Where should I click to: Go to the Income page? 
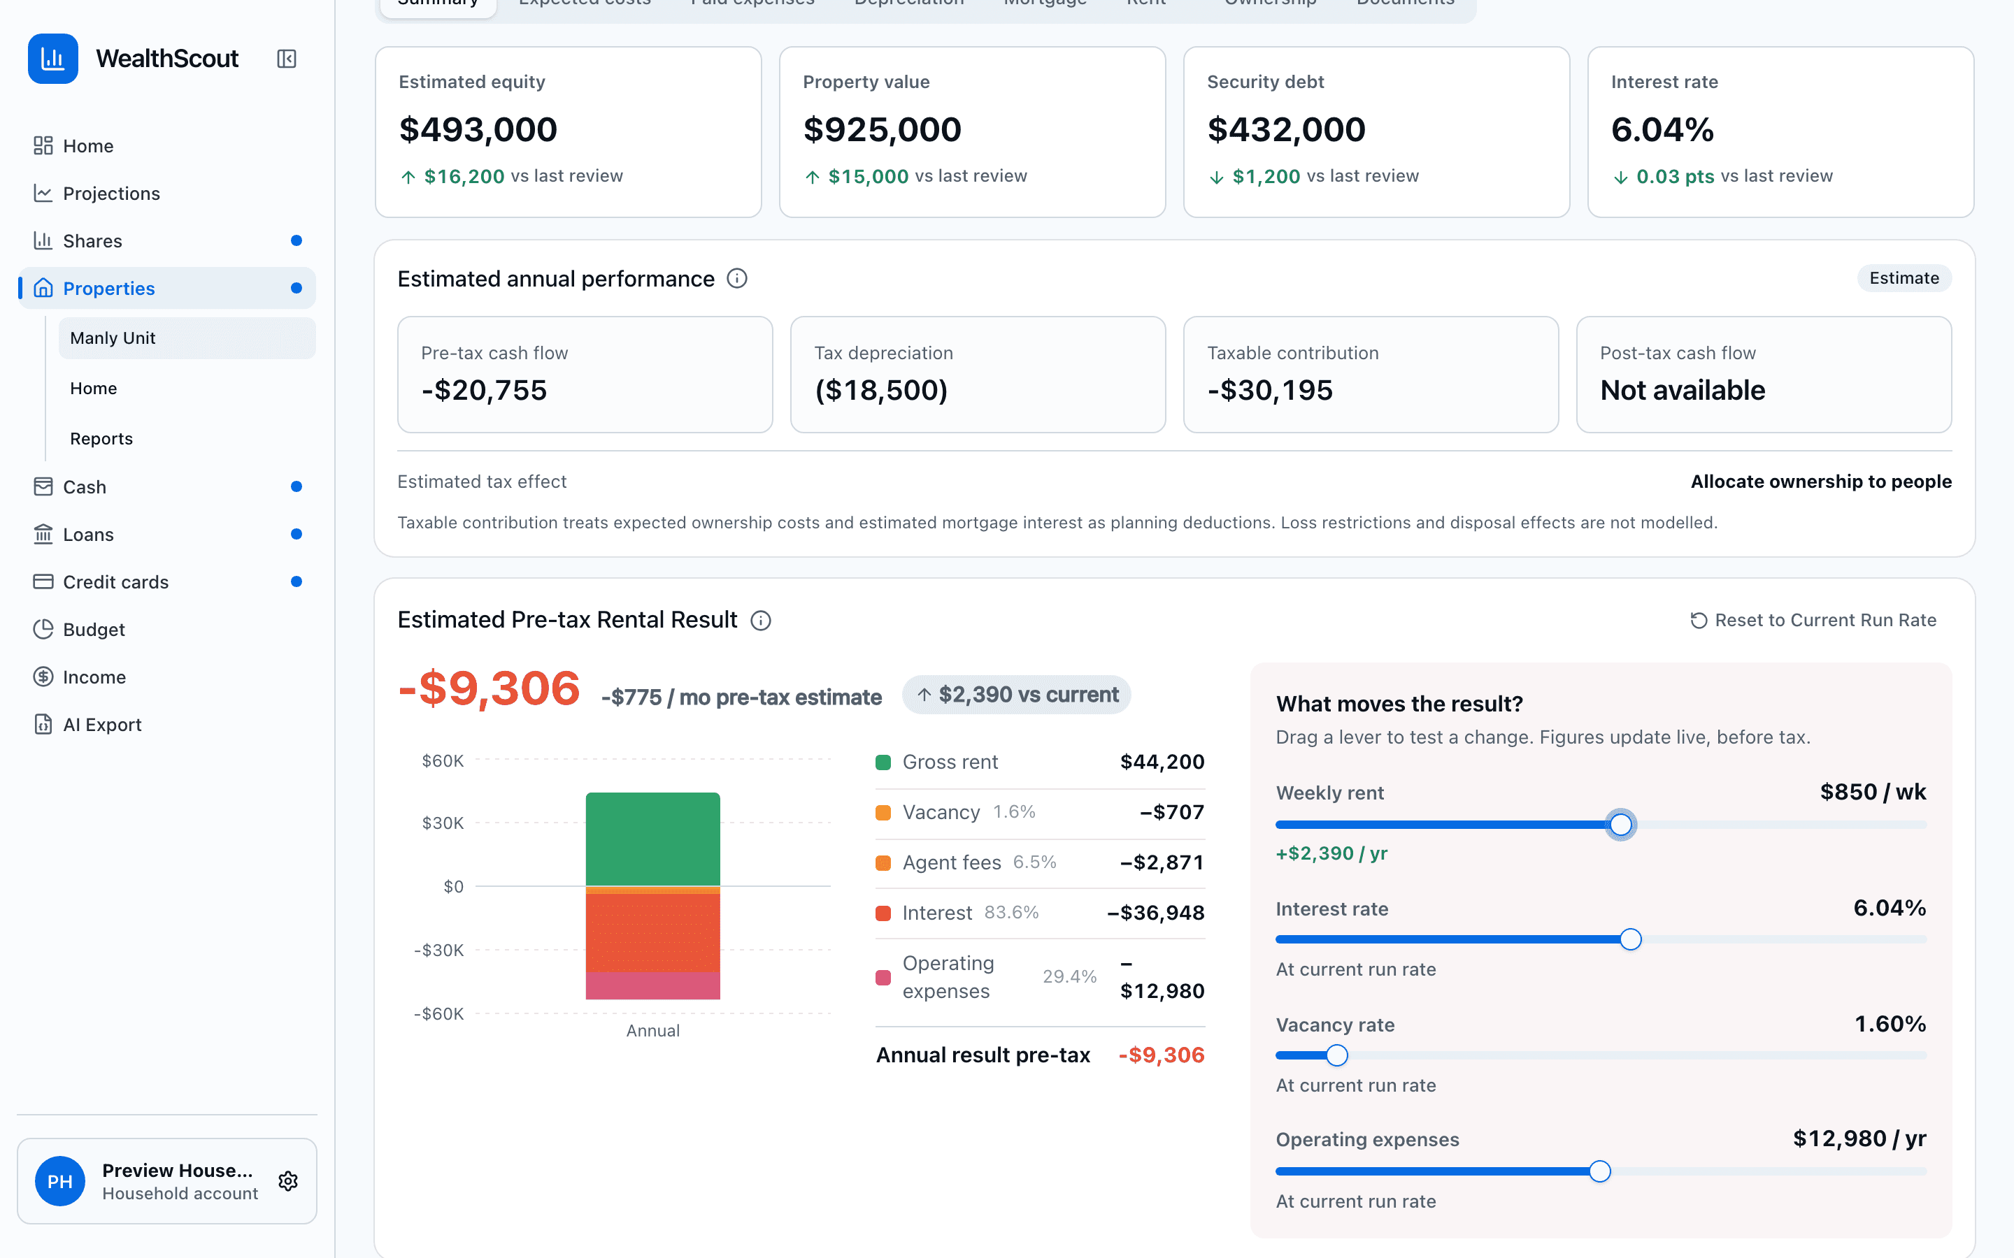point(166,677)
